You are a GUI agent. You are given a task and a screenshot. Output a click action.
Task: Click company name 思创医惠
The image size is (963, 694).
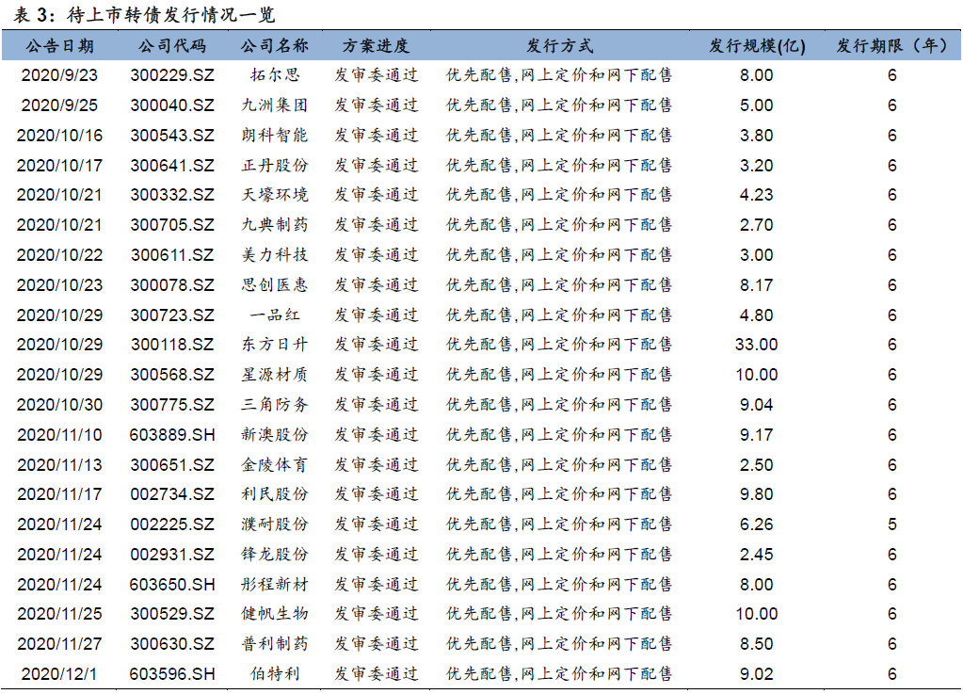275,285
